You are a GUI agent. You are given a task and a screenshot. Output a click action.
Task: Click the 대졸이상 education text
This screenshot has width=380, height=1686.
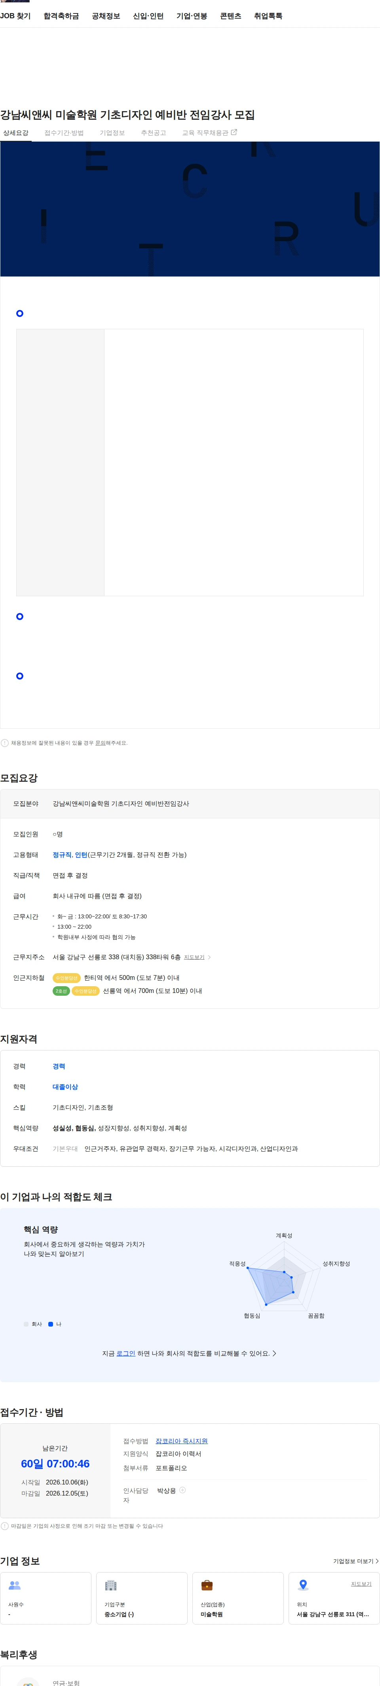pyautogui.click(x=65, y=1087)
